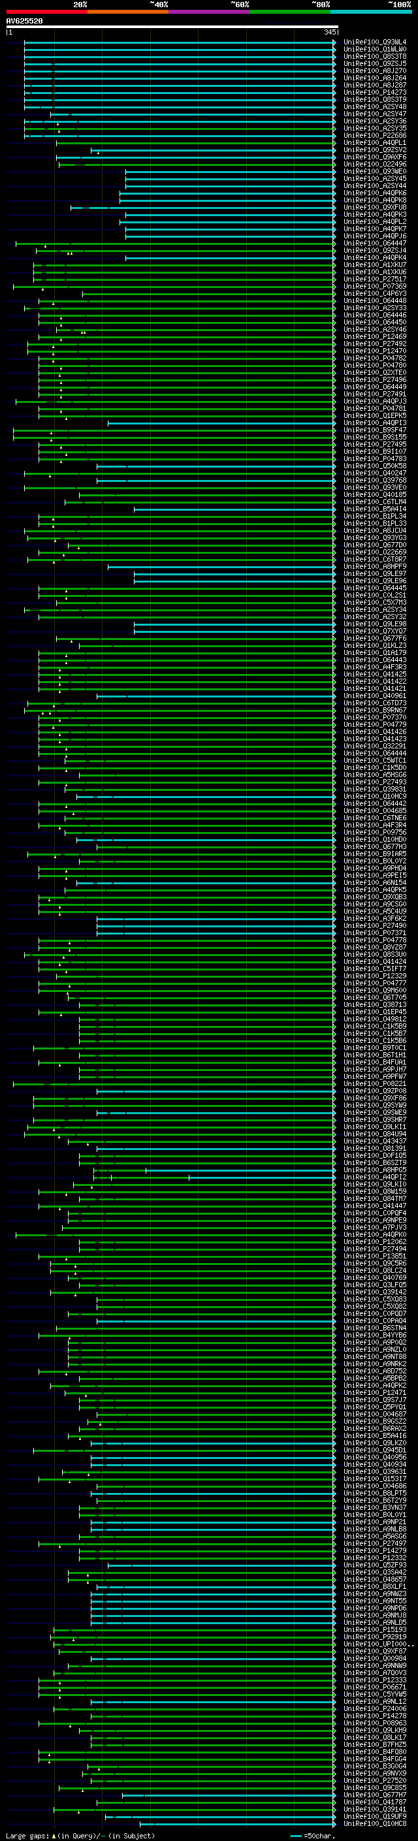Click the white query sequence bar under AV625520
418x1841 pixels.
172,27
